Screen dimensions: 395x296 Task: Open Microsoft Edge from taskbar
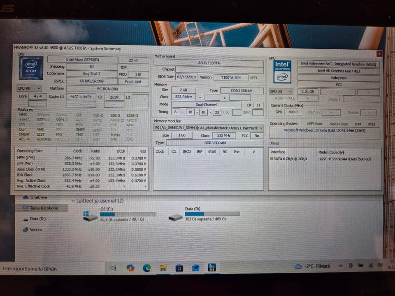[146, 268]
